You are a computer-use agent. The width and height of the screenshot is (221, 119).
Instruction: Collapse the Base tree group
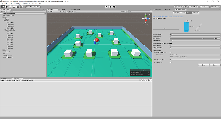pos(2,17)
